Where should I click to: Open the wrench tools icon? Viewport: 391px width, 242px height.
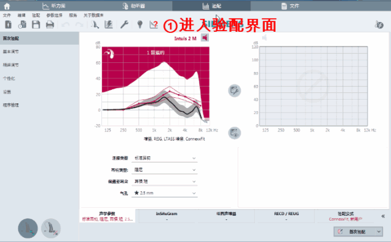[x=124, y=24]
